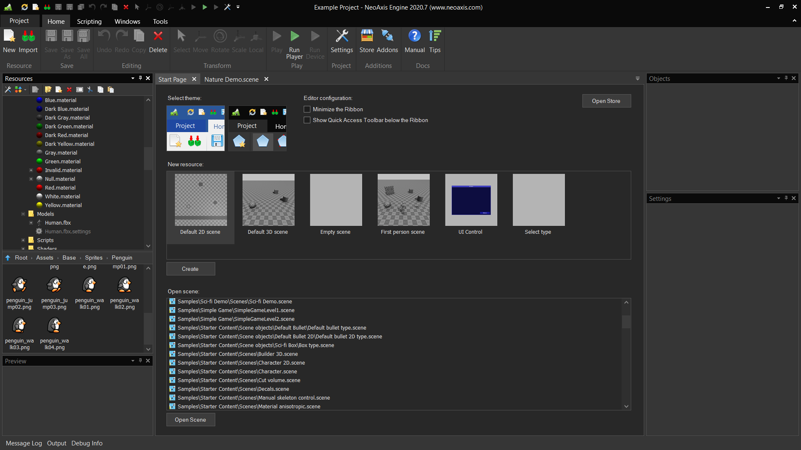Toggle Show Quick Access Toolbar below Ribbon
This screenshot has width=801, height=450.
point(307,120)
